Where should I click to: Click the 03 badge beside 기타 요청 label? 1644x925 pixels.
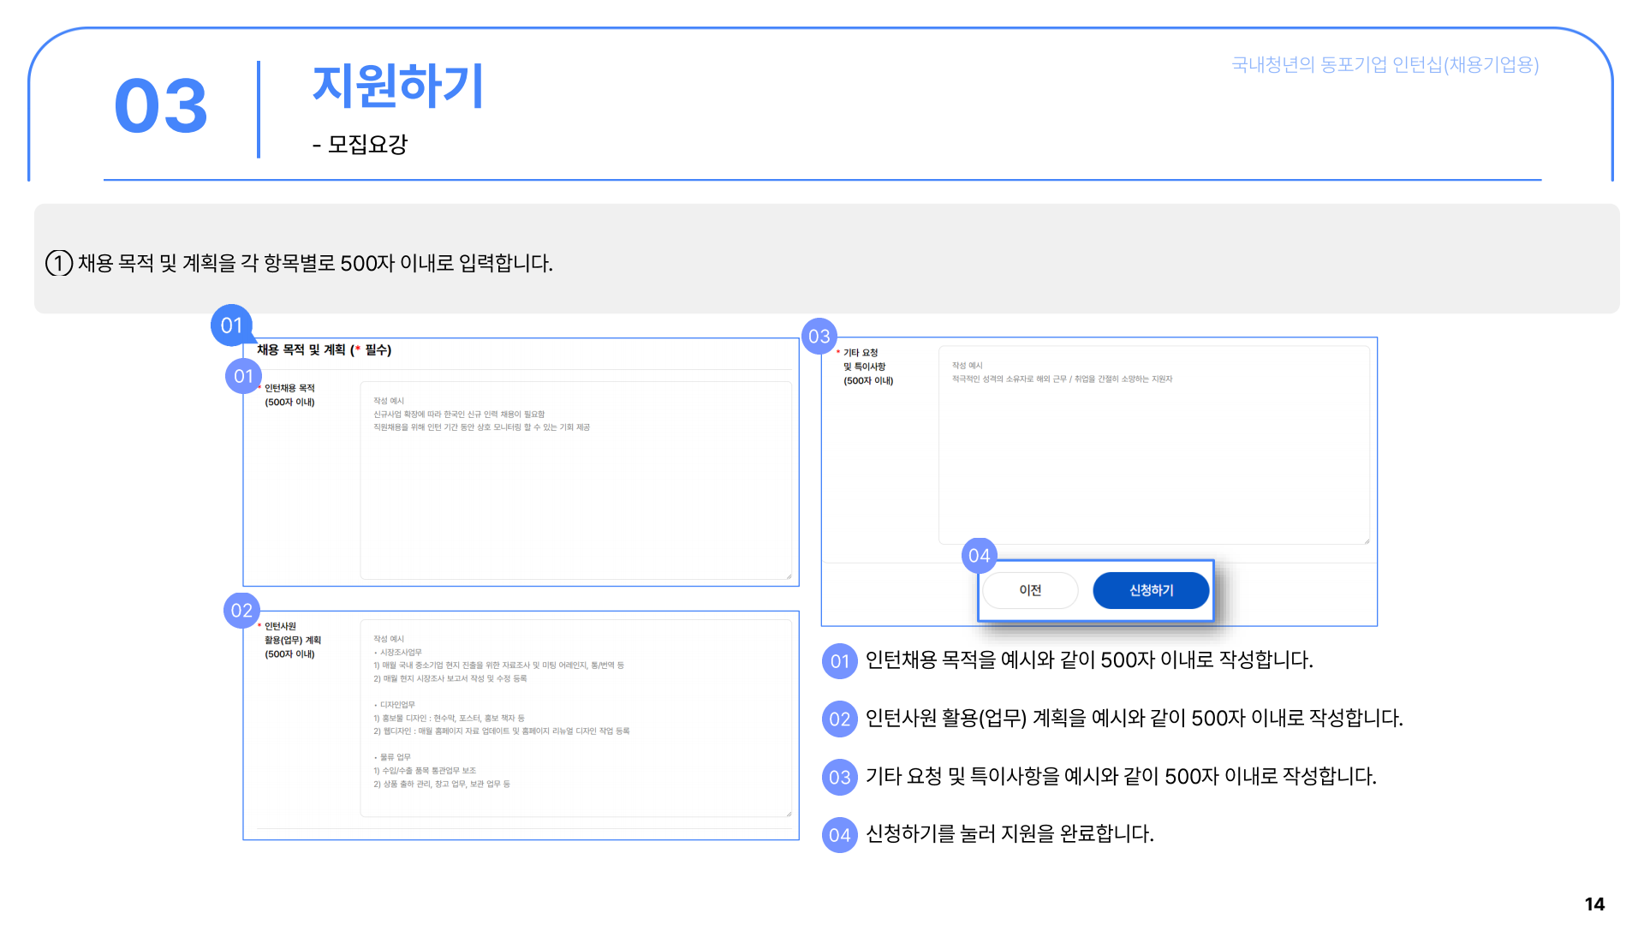tap(819, 337)
